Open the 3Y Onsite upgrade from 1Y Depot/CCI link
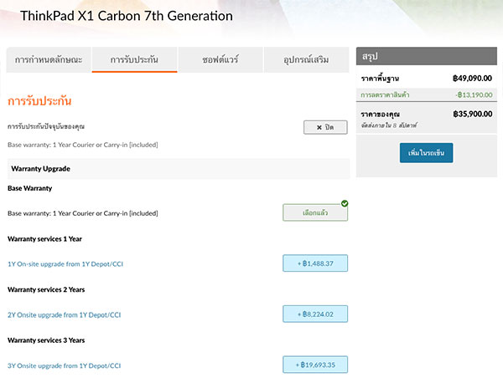503x383 pixels. pyautogui.click(x=65, y=365)
